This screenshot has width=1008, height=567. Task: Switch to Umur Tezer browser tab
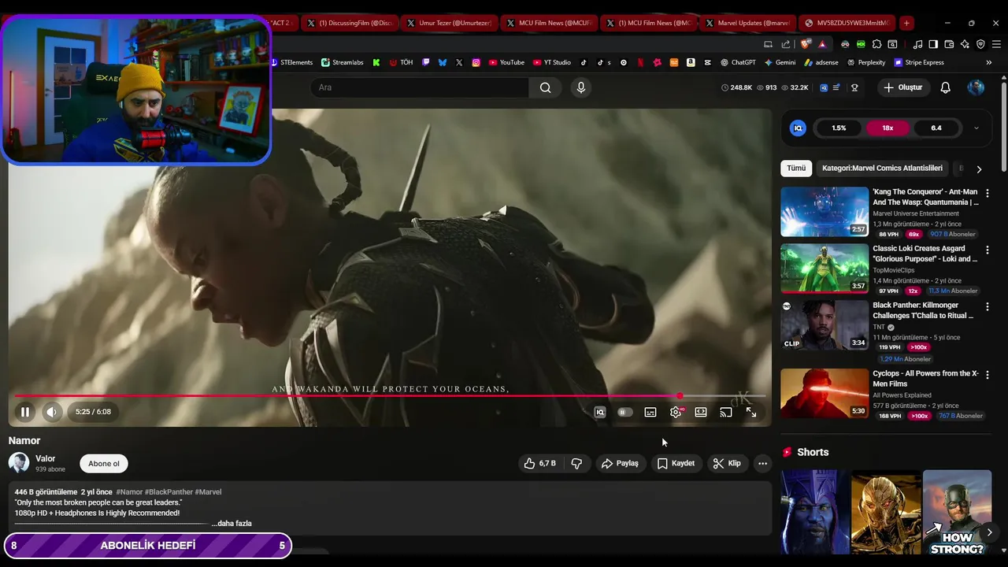pos(448,23)
